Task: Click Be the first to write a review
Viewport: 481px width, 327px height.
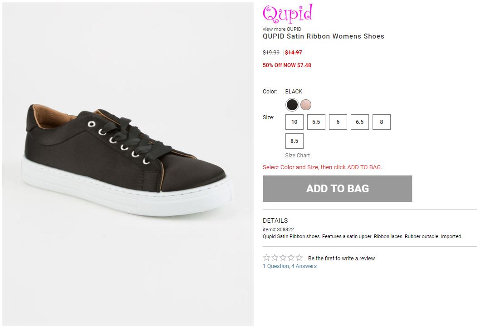Action: coord(342,259)
